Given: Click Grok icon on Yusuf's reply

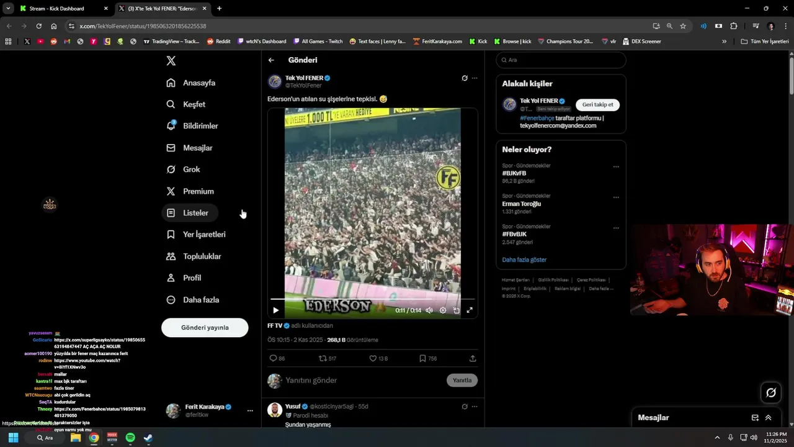Looking at the screenshot, I should coord(465,407).
